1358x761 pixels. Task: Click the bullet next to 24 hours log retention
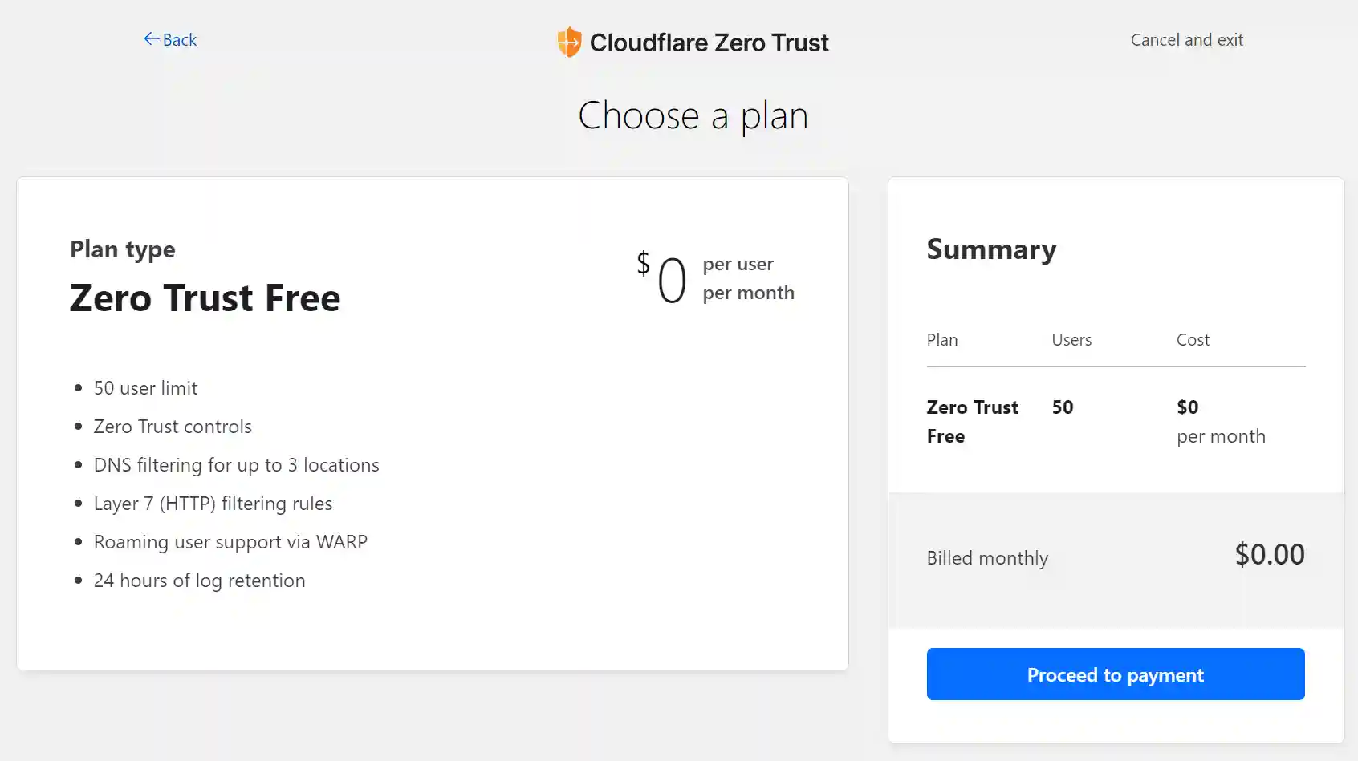click(x=78, y=581)
